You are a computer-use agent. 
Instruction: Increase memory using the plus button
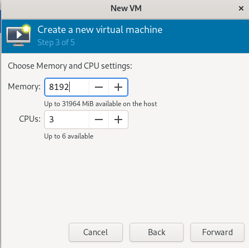[x=118, y=87]
